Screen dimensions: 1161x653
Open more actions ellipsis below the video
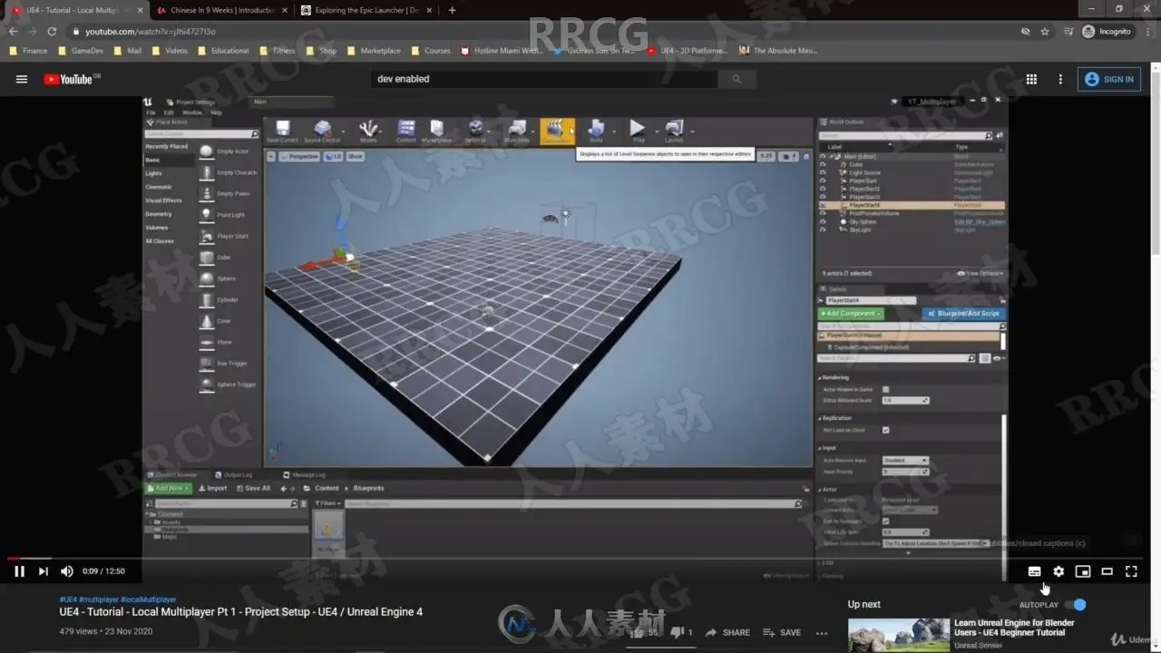coord(822,633)
